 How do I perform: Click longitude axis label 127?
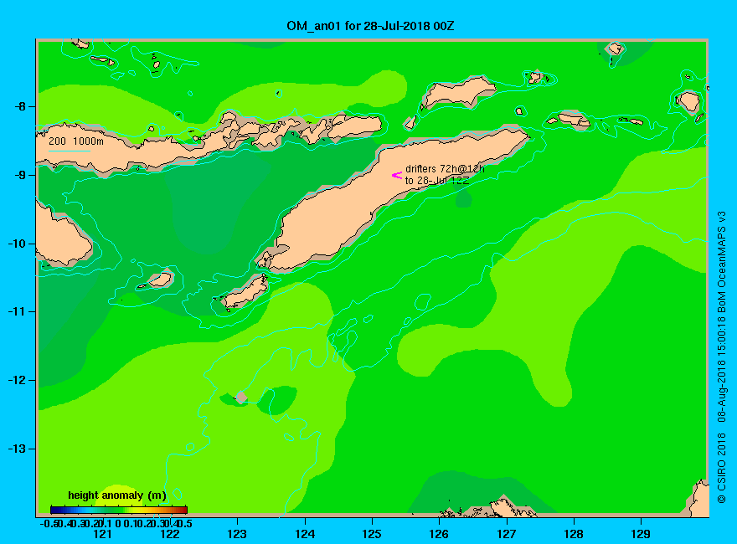[x=506, y=534]
